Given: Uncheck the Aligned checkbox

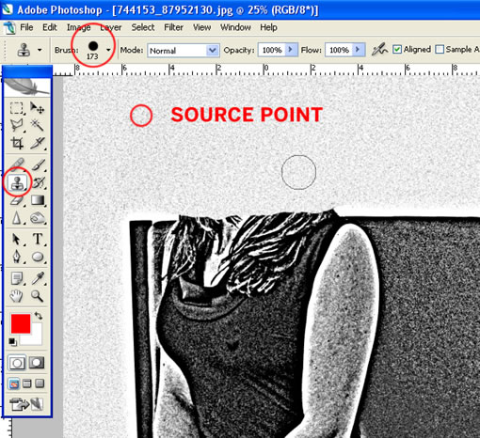Looking at the screenshot, I should coord(397,50).
